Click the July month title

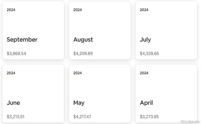click(x=145, y=40)
